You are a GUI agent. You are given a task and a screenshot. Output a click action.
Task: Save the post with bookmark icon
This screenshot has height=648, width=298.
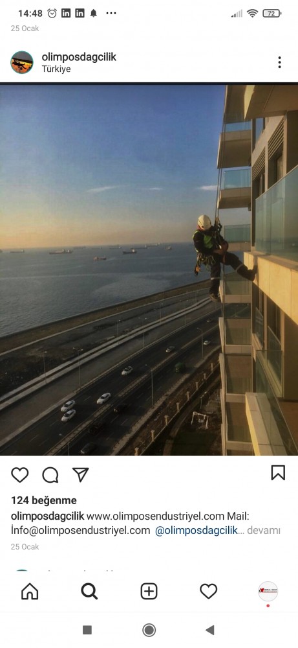point(278,473)
